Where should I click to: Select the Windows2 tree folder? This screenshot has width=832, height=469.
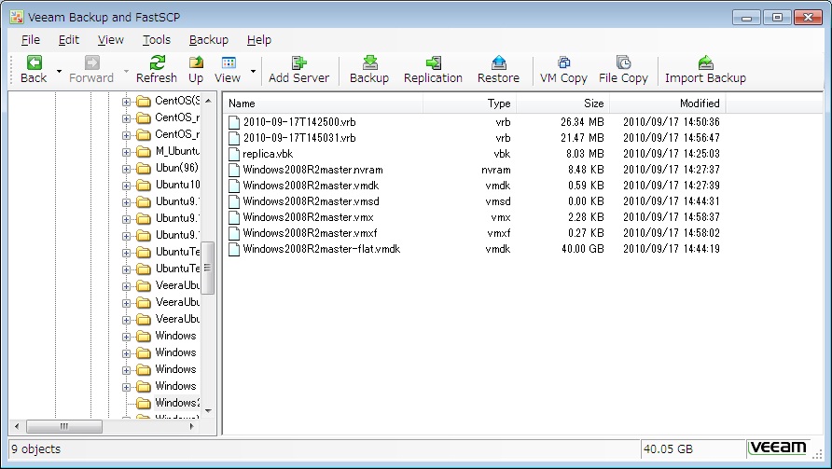pyautogui.click(x=177, y=403)
